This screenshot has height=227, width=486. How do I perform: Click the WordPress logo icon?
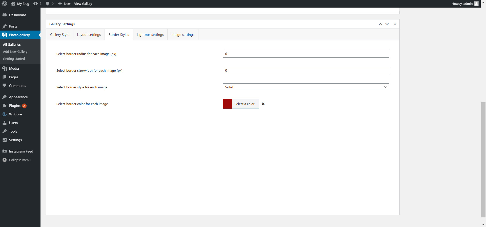click(4, 4)
